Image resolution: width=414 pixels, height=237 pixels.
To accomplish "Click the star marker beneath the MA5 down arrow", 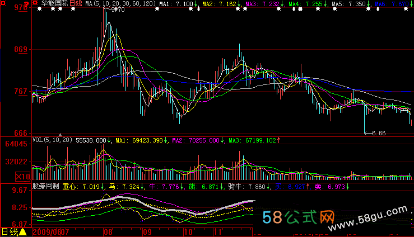I will 368,9.
